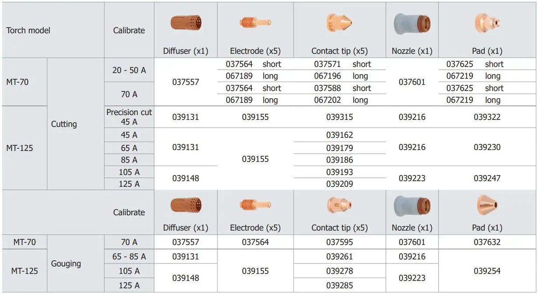Click the Electrode image in the lower header row

[255, 204]
